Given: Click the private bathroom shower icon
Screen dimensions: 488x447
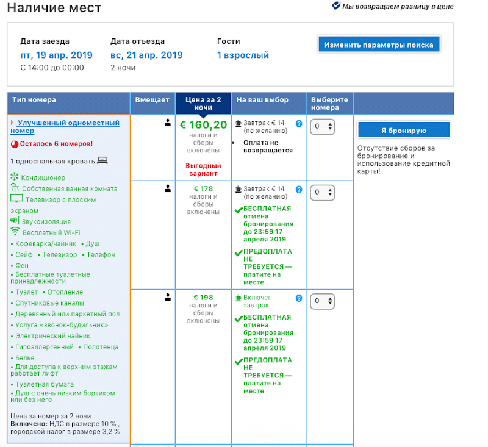Looking at the screenshot, I should pos(15,188).
